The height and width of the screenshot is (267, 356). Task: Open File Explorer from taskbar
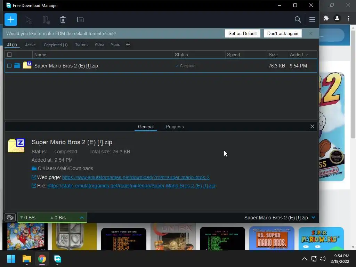click(26, 259)
